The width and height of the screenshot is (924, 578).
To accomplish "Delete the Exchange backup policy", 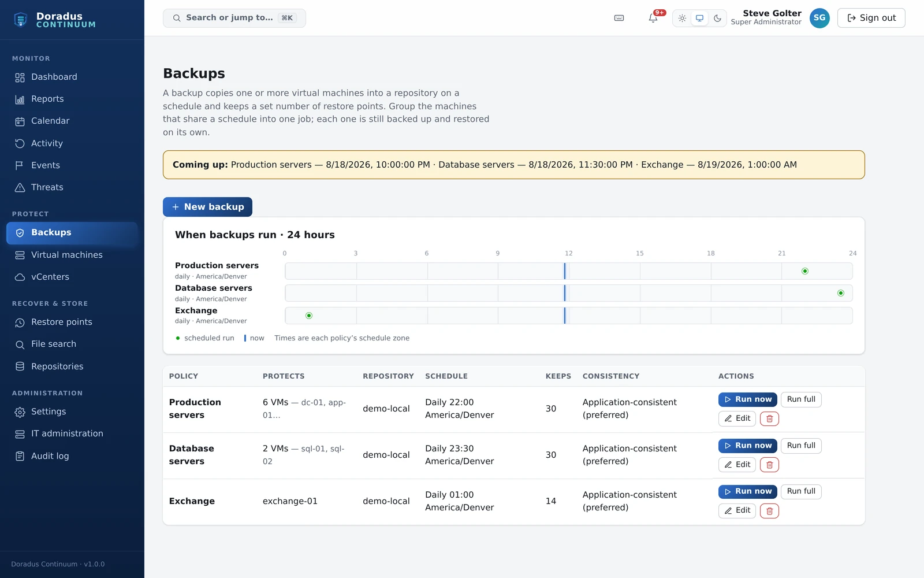I will [x=769, y=511].
